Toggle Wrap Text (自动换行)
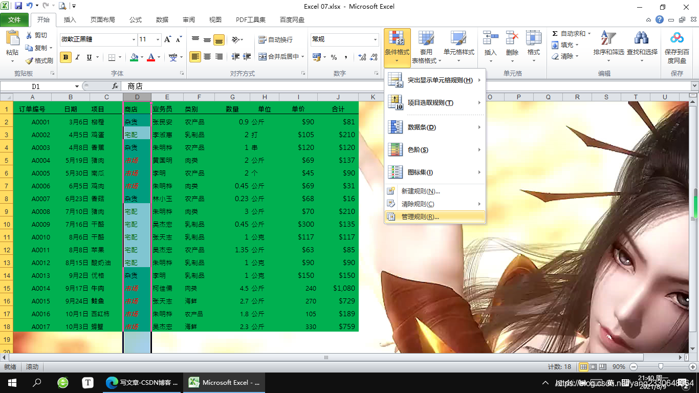699x393 pixels. (276, 39)
